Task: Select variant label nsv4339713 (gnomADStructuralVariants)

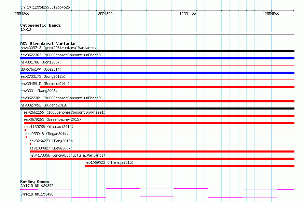Action: (58, 48)
